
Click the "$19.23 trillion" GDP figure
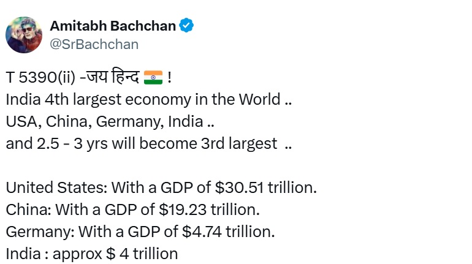(209, 209)
